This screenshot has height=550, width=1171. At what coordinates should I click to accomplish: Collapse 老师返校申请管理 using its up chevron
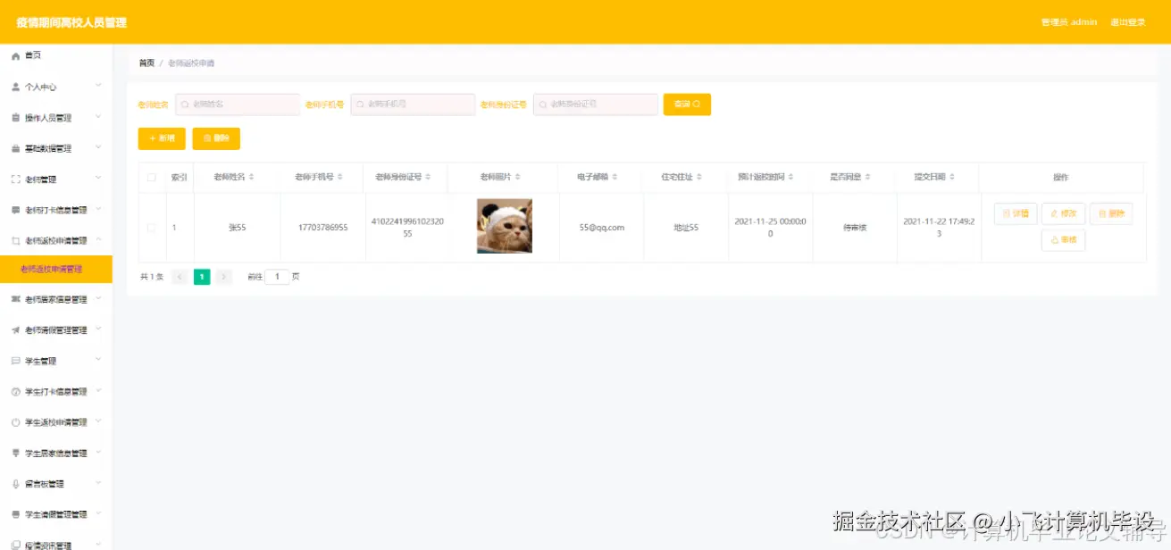pos(98,240)
